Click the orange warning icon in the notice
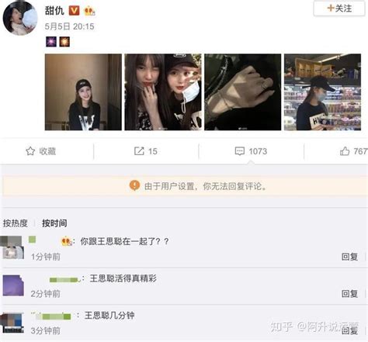Image resolution: width=368 pixels, height=342 pixels. tap(134, 185)
